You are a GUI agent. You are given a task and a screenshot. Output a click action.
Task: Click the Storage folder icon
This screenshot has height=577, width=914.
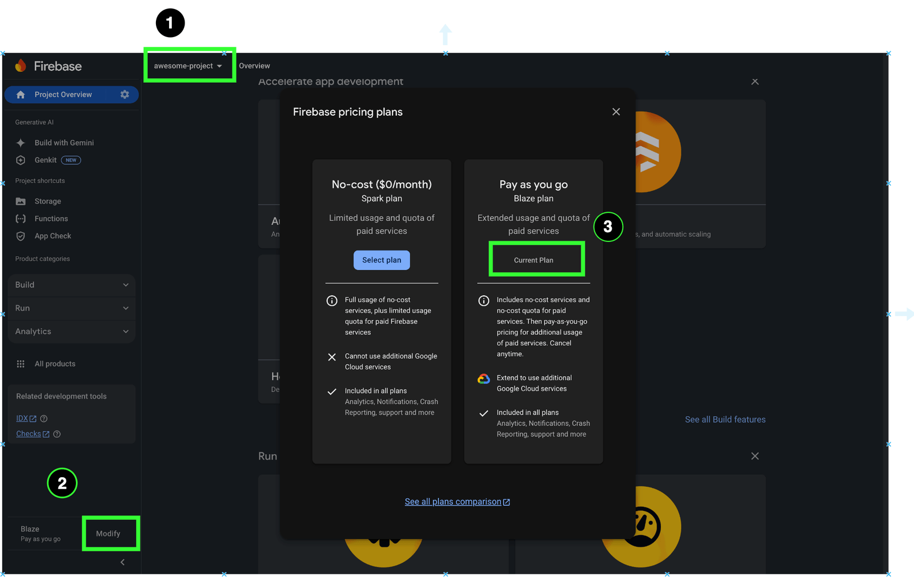[x=21, y=201]
